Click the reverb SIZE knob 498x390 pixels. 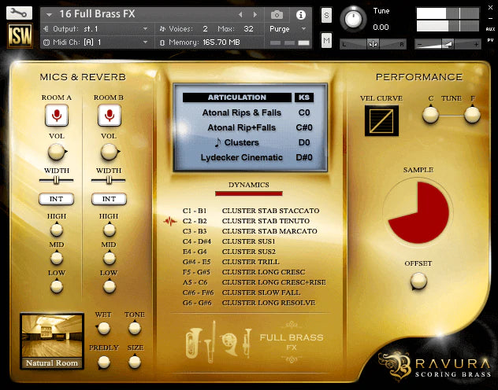point(135,362)
